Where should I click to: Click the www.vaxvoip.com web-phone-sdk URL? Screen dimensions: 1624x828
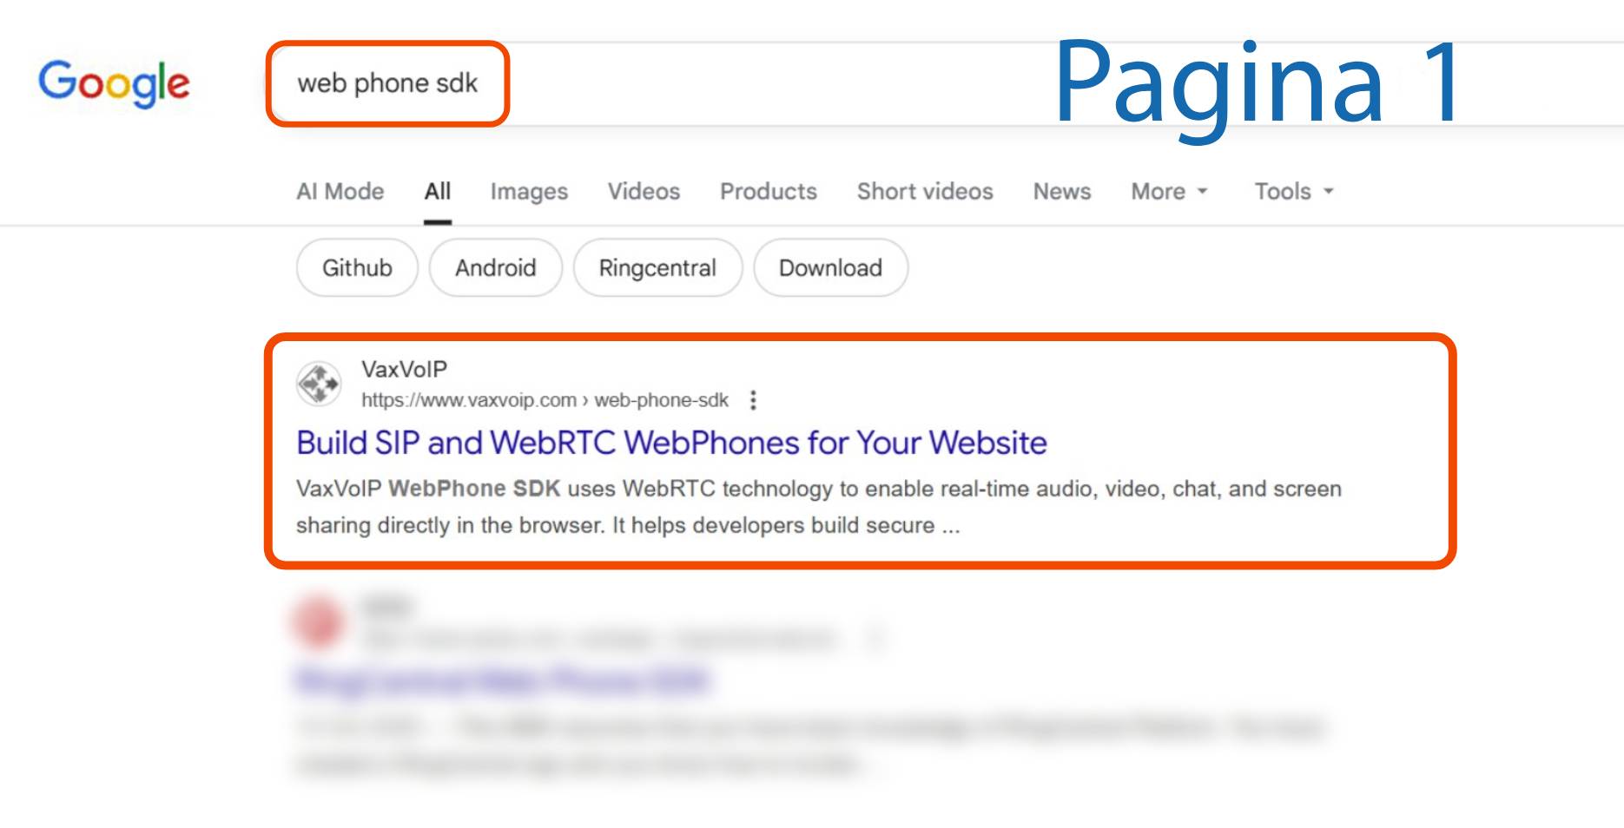point(545,400)
